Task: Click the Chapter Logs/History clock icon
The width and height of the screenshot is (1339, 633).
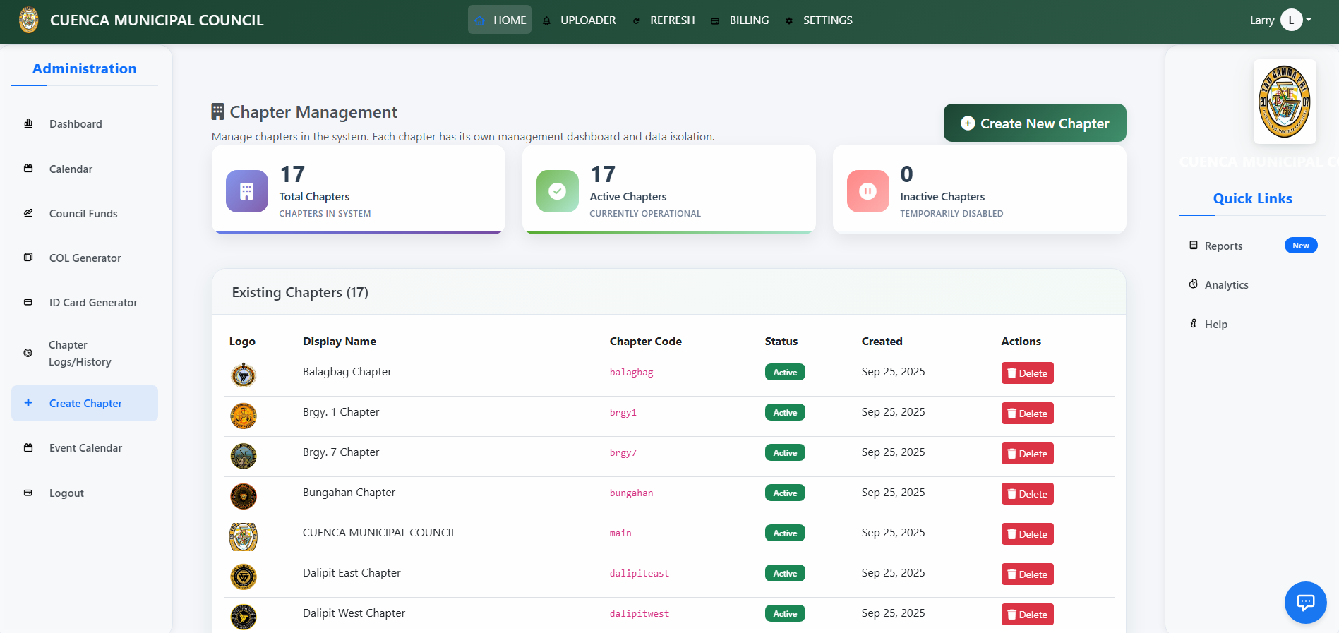Action: (28, 353)
